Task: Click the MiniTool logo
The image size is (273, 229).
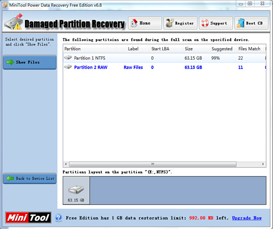Action: (x=28, y=217)
